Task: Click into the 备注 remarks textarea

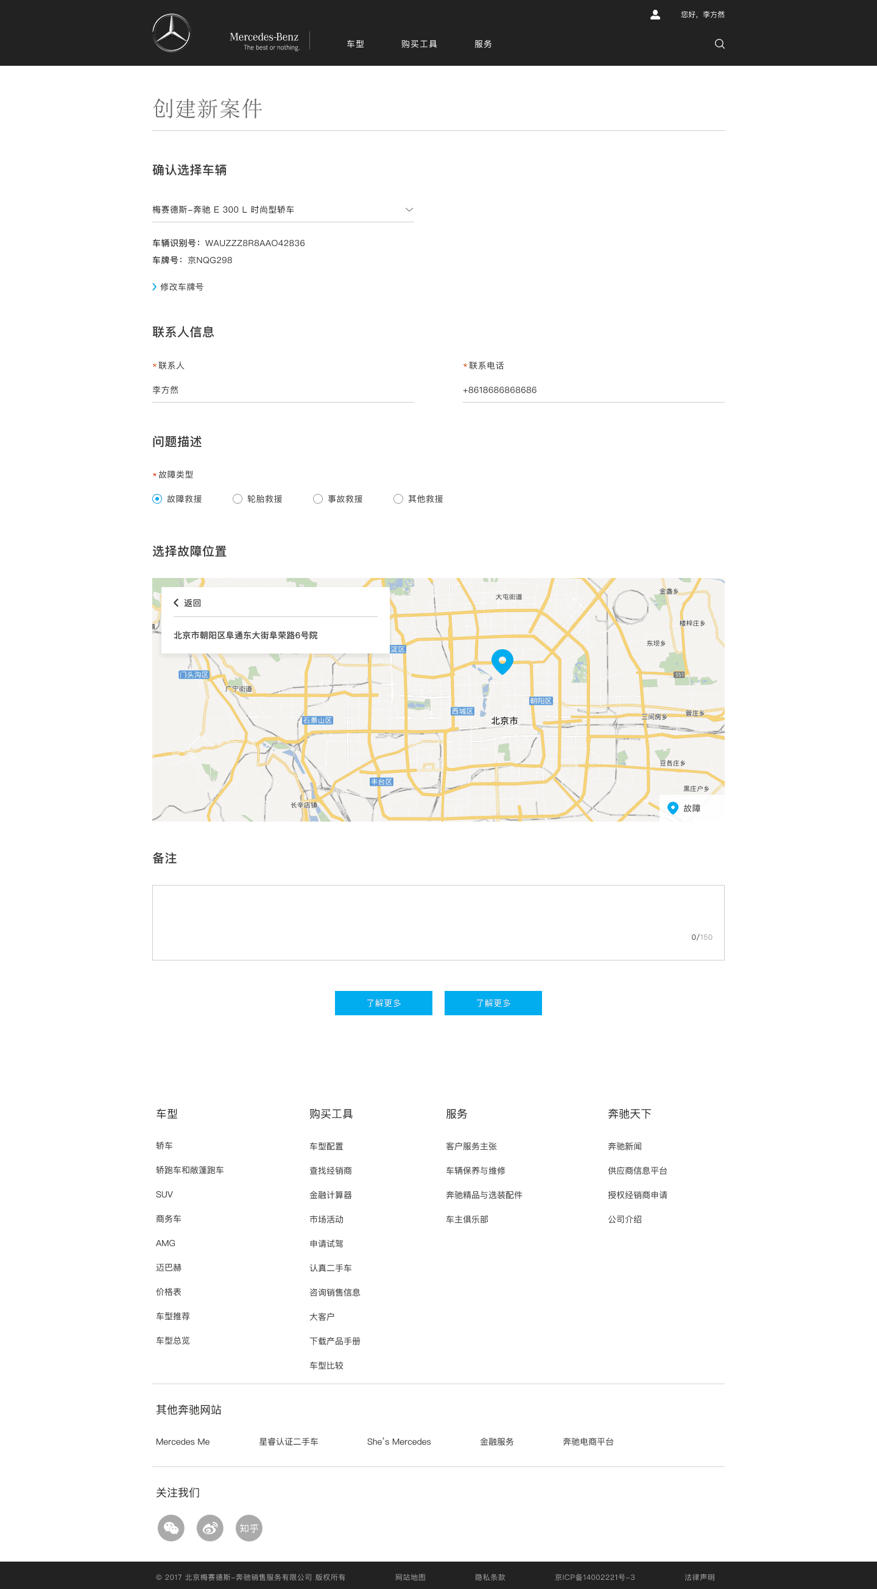Action: [438, 922]
